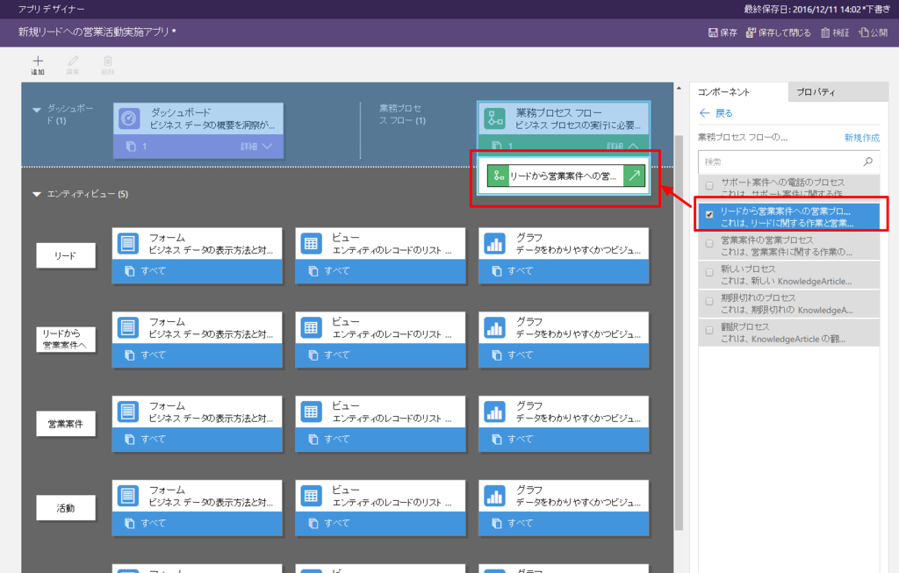
Task: Click the グラフ icon in 活動 row
Action: click(495, 496)
